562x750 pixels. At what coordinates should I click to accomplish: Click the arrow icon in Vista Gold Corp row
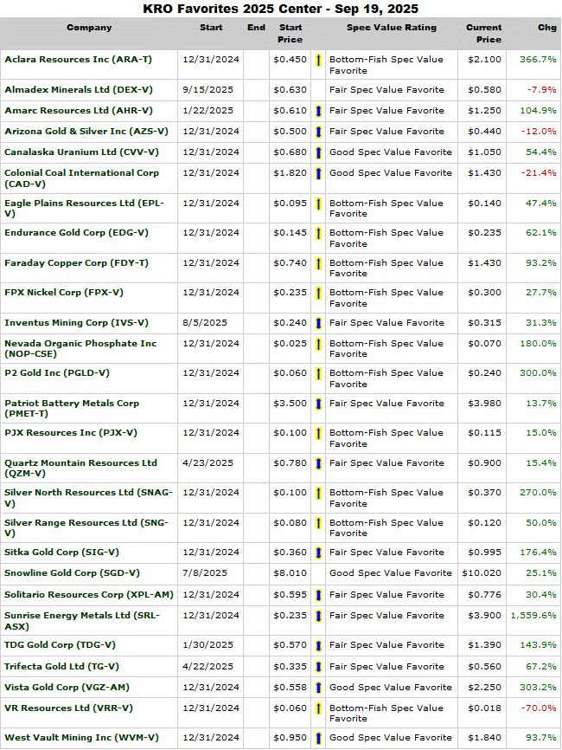pyautogui.click(x=318, y=688)
